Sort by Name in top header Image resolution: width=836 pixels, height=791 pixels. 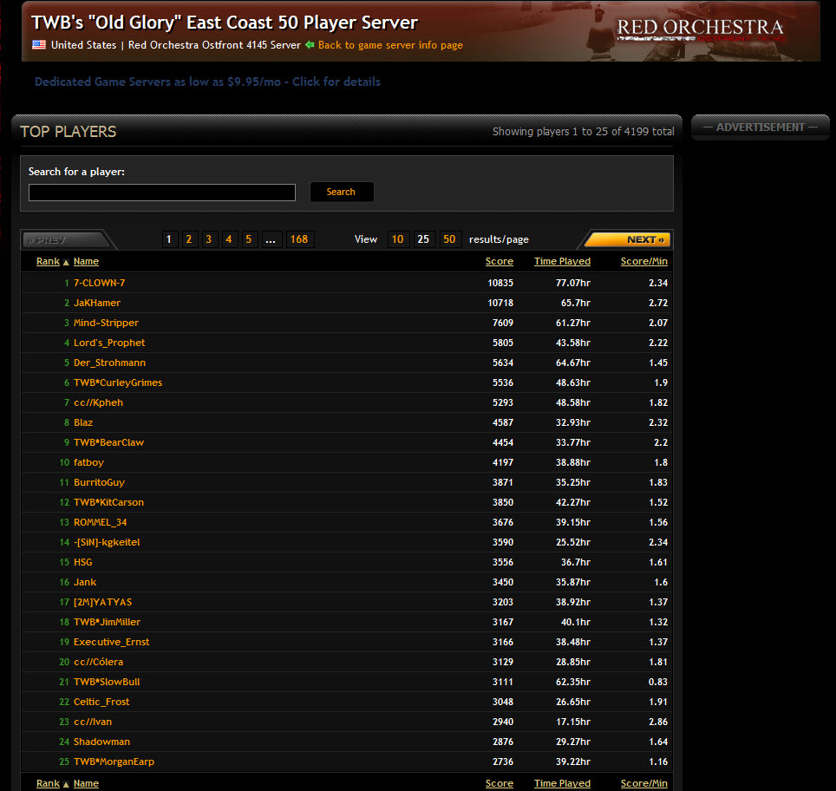[x=87, y=261]
